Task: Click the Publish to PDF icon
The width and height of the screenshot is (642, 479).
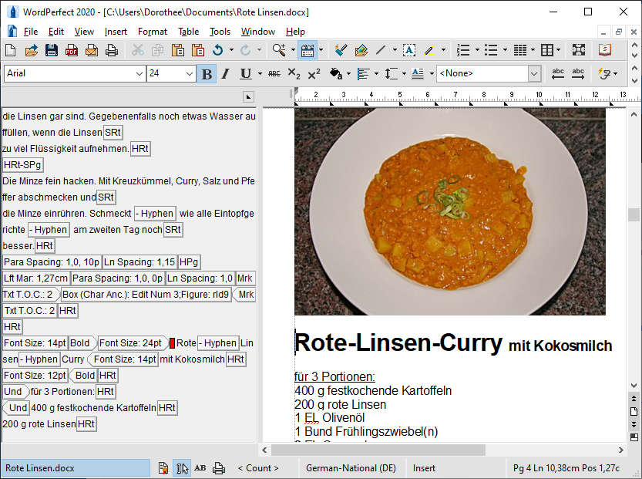Action: click(x=72, y=51)
